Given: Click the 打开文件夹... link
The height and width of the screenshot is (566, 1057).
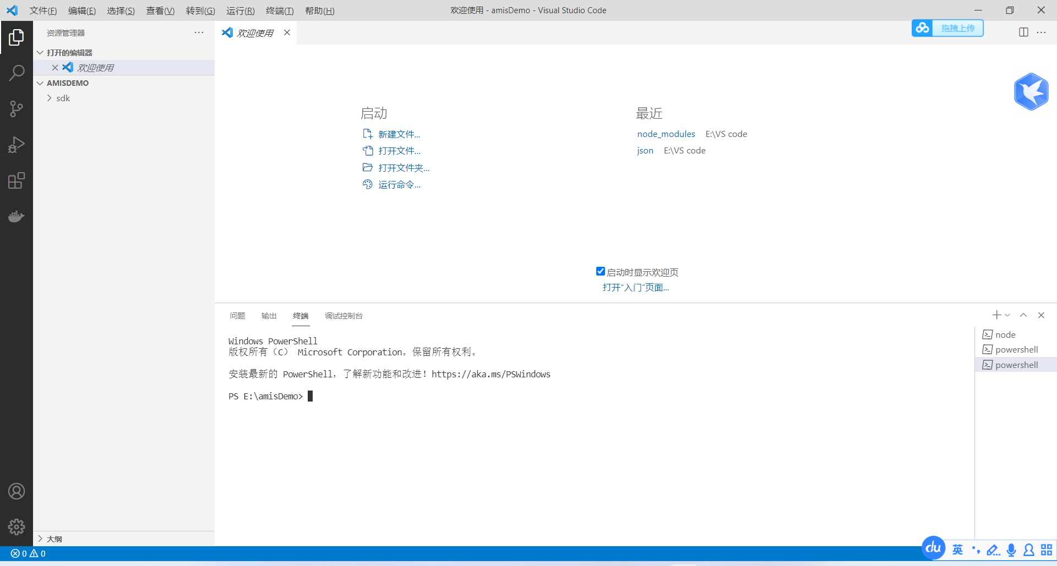Looking at the screenshot, I should tap(404, 168).
